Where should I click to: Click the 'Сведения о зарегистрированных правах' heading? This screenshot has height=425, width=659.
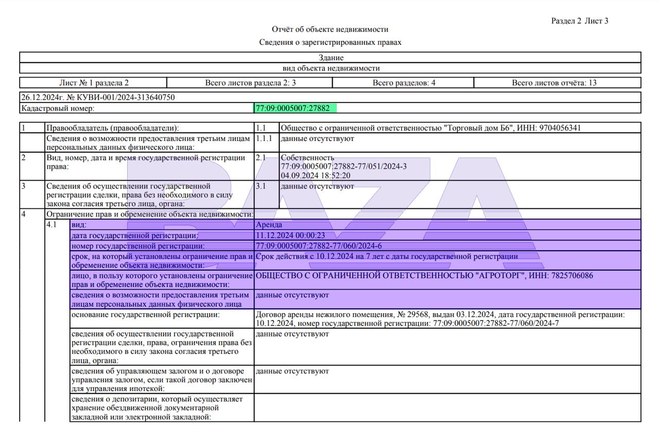tap(330, 42)
